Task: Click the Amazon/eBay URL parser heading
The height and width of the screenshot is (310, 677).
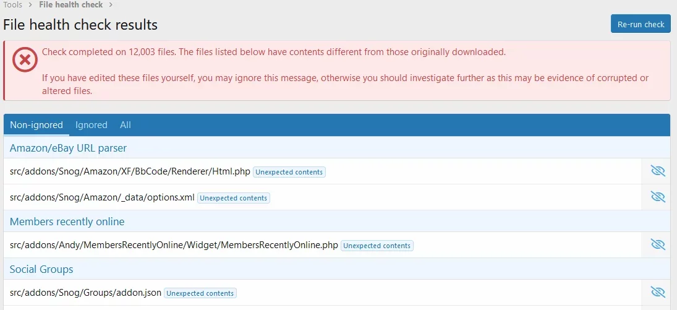Action: [68, 148]
